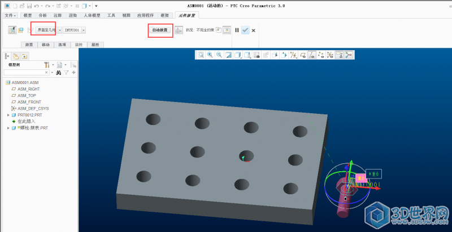This screenshot has height=232, width=452.
Task: Clear the model tree search field
Action: click(46, 73)
